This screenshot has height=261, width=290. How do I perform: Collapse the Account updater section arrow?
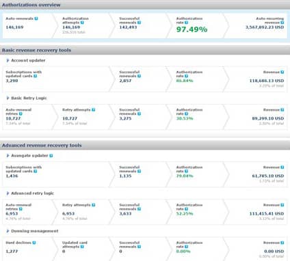[8, 60]
